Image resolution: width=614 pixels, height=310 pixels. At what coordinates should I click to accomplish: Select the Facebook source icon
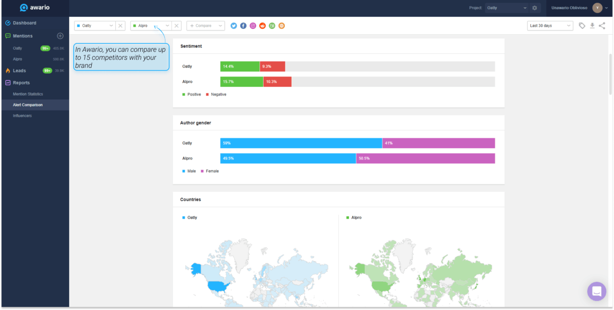click(243, 26)
